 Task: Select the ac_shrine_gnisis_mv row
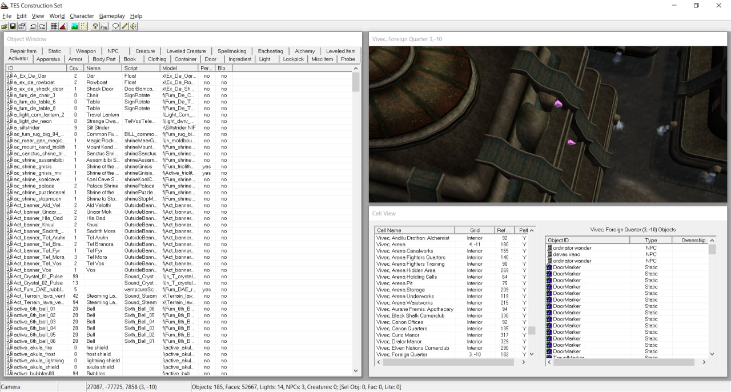coord(179,173)
